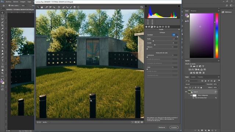Select the Hand tool in Camera Raw toolbar
This screenshot has width=235, height=132.
pos(42,7)
